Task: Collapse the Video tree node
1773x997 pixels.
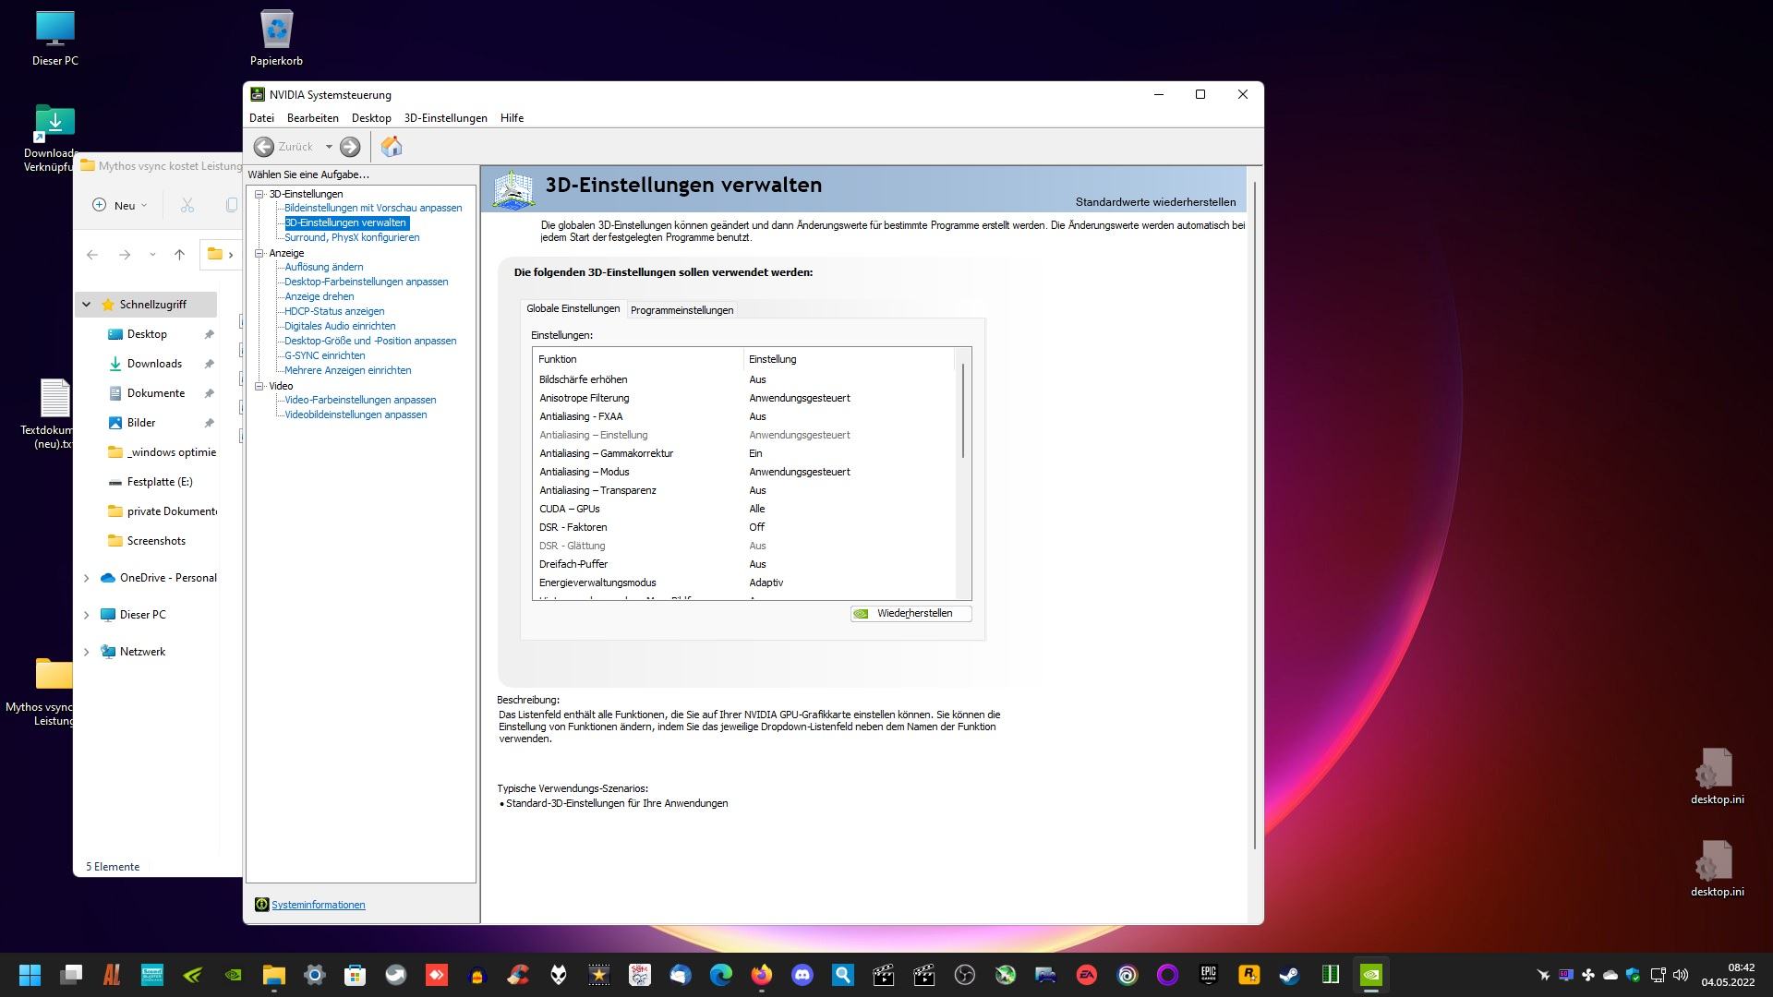Action: (x=259, y=386)
